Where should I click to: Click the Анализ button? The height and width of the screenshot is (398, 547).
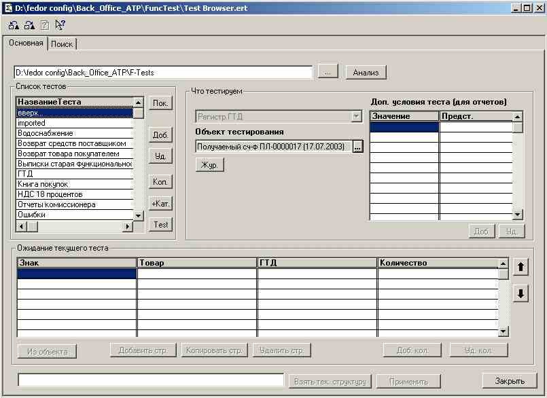click(x=366, y=72)
